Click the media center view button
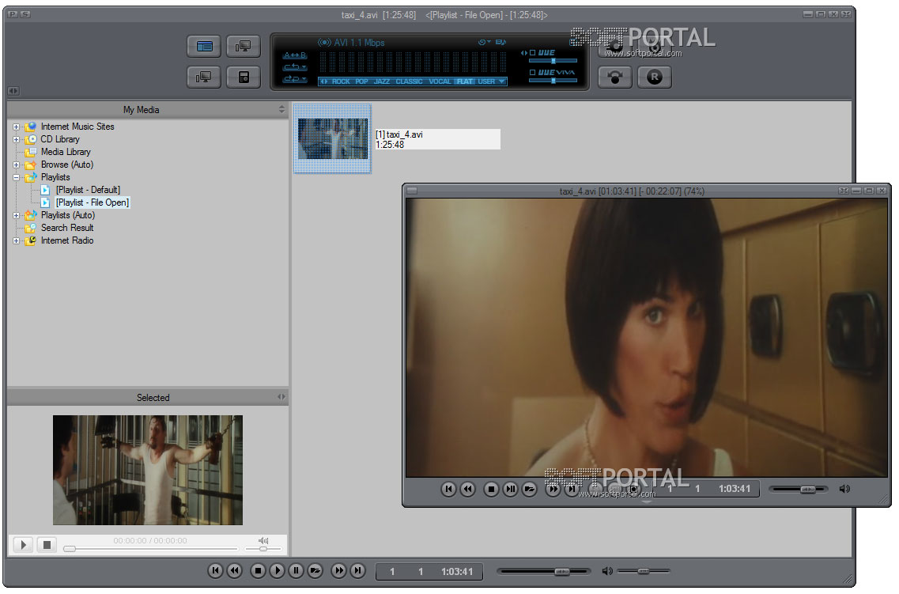The height and width of the screenshot is (594, 899). [204, 47]
